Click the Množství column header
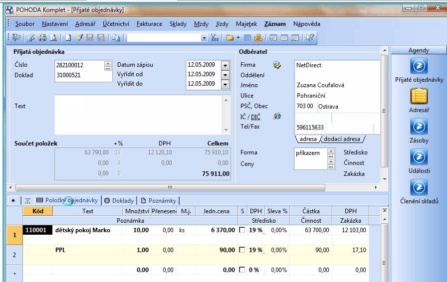Screen dimensions: 447x282 [137, 211]
